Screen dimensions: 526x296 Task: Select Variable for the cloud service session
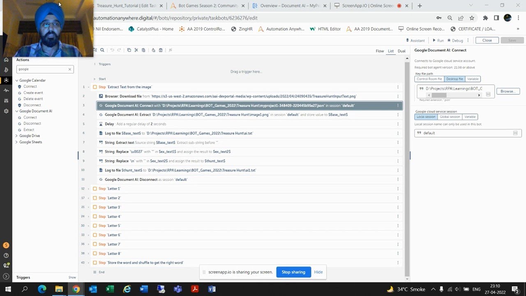(x=470, y=117)
